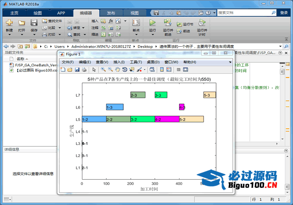The height and width of the screenshot is (205, 293).
Task: Click the Run and Advance (运行并前进) icon
Action: click(x=168, y=23)
